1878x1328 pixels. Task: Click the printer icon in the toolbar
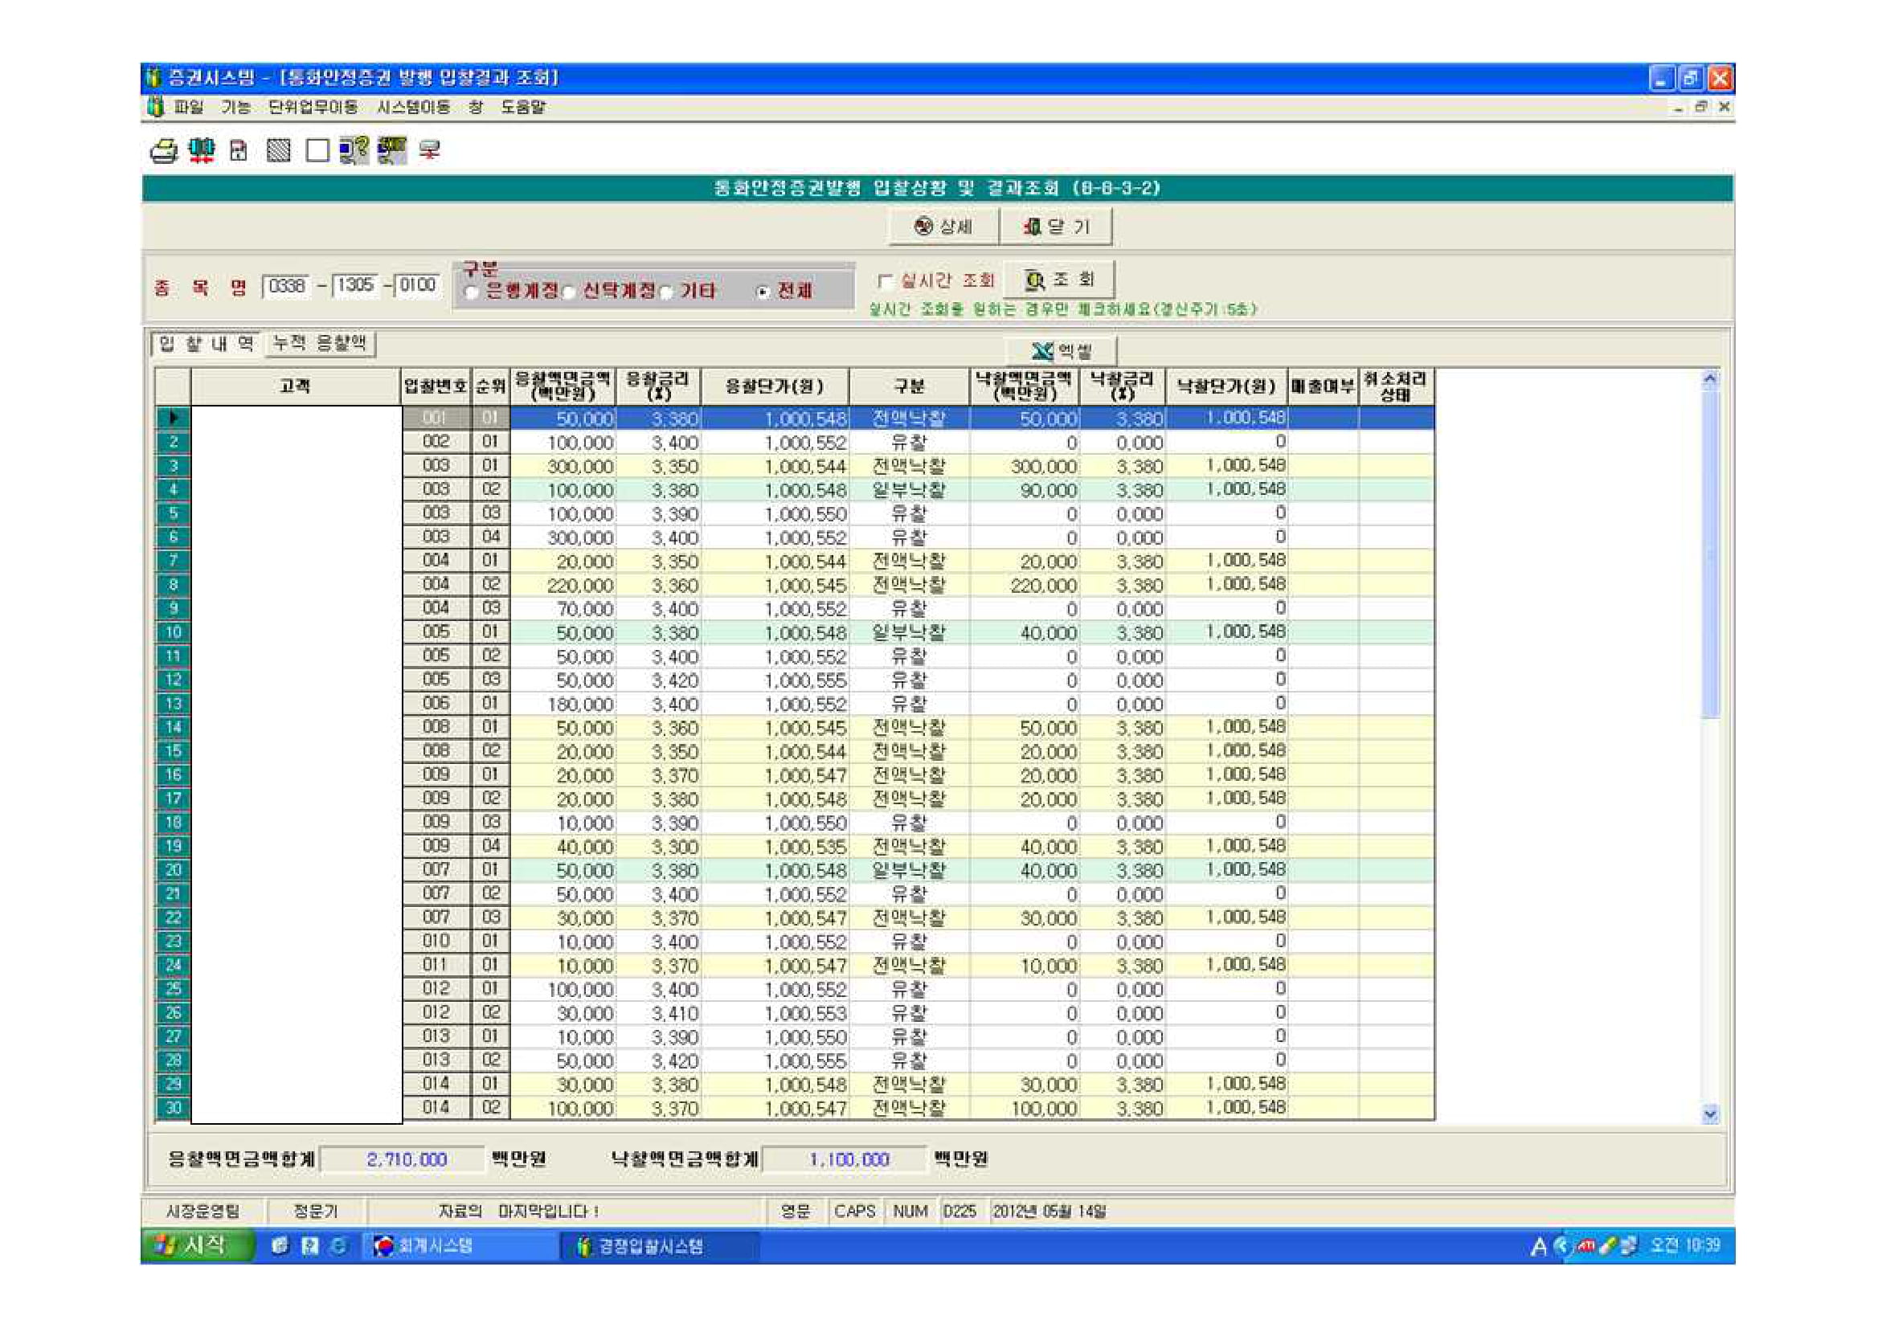164,151
